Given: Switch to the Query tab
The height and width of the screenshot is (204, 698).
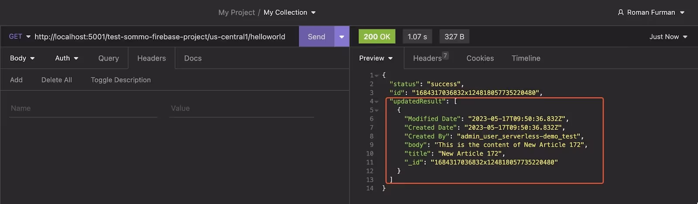Looking at the screenshot, I should point(109,58).
